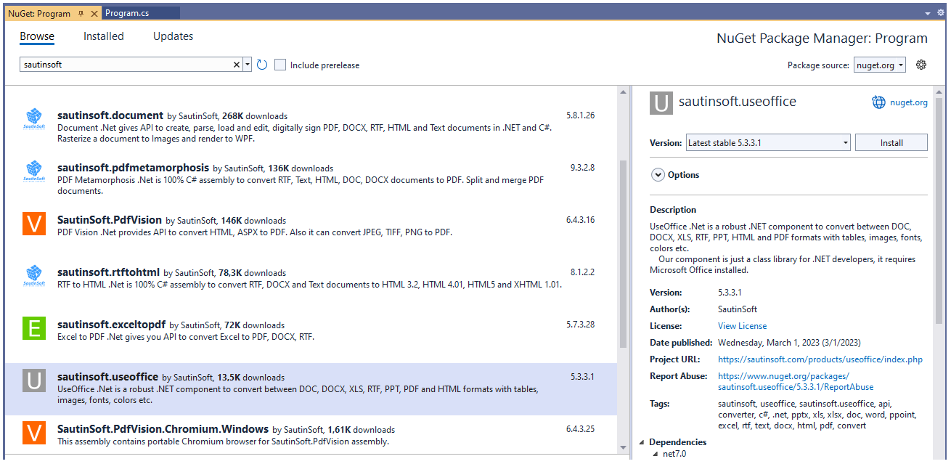This screenshot has height=464, width=951.
Task: Open the Program.cs tab
Action: (x=141, y=12)
